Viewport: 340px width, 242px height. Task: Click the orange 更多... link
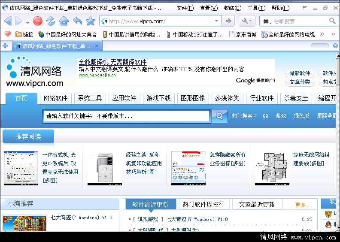[x=304, y=205]
